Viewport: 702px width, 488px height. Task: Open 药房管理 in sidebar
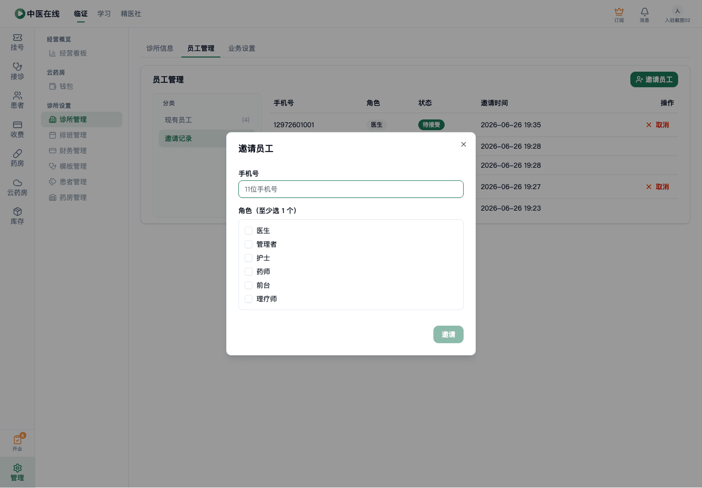coord(81,197)
